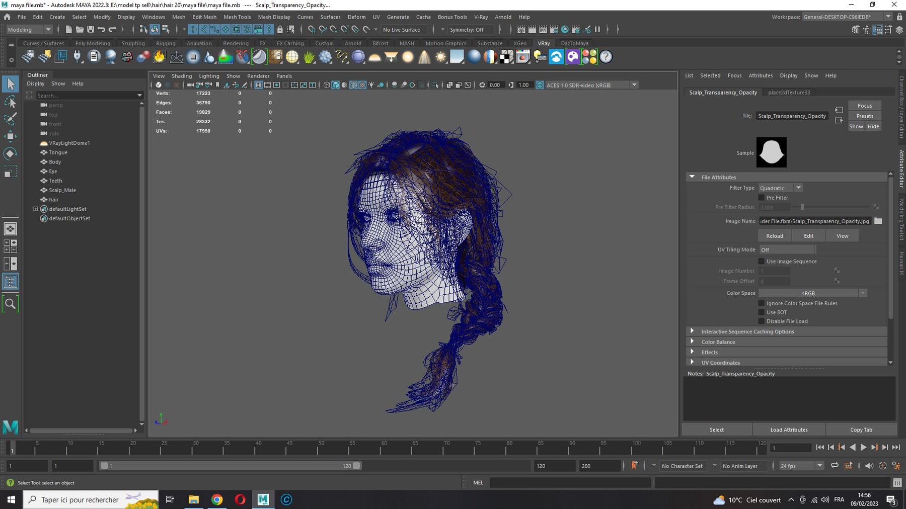Open the Script Editor icon at bottom right
The height and width of the screenshot is (509, 906).
(x=897, y=483)
